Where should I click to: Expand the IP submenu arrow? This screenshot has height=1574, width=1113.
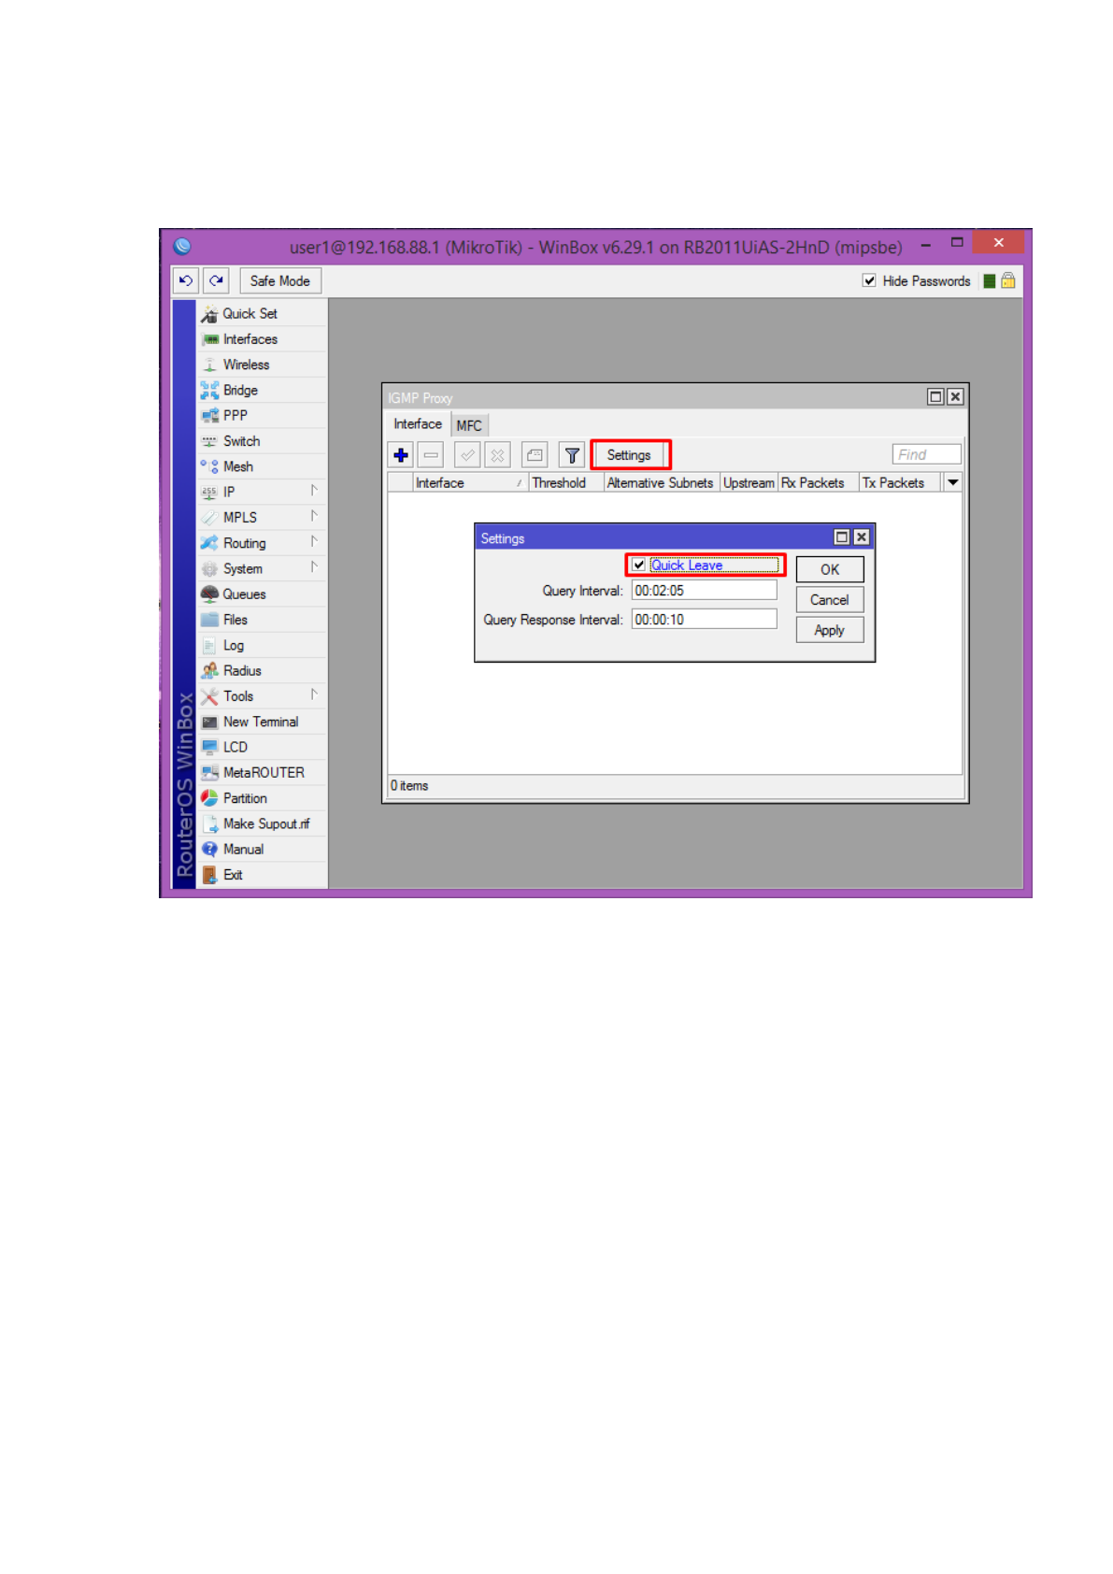click(314, 491)
